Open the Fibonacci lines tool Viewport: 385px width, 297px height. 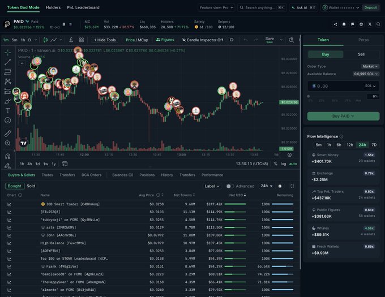click(x=7, y=72)
